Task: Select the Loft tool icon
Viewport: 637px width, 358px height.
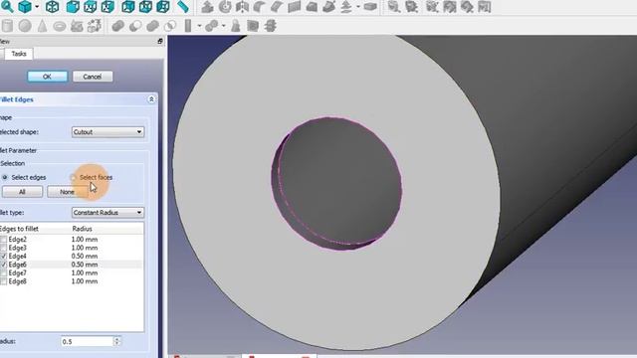Action: coord(312,7)
